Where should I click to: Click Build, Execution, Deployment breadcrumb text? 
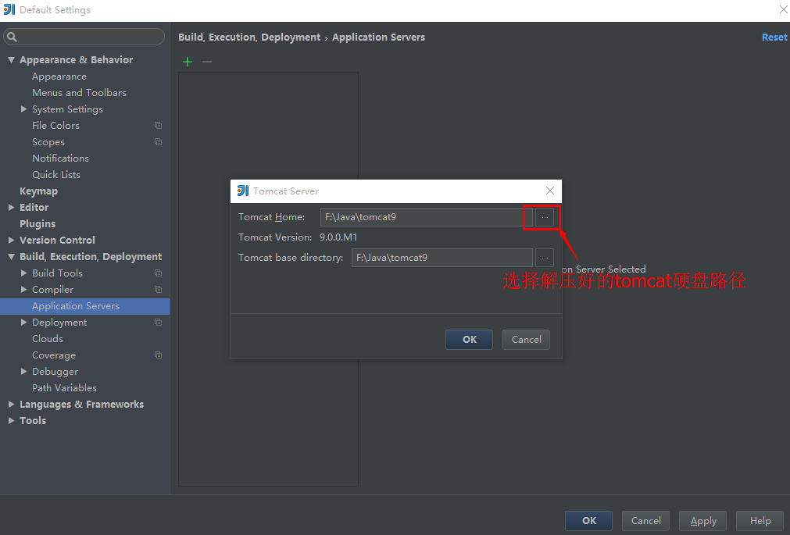[x=249, y=37]
